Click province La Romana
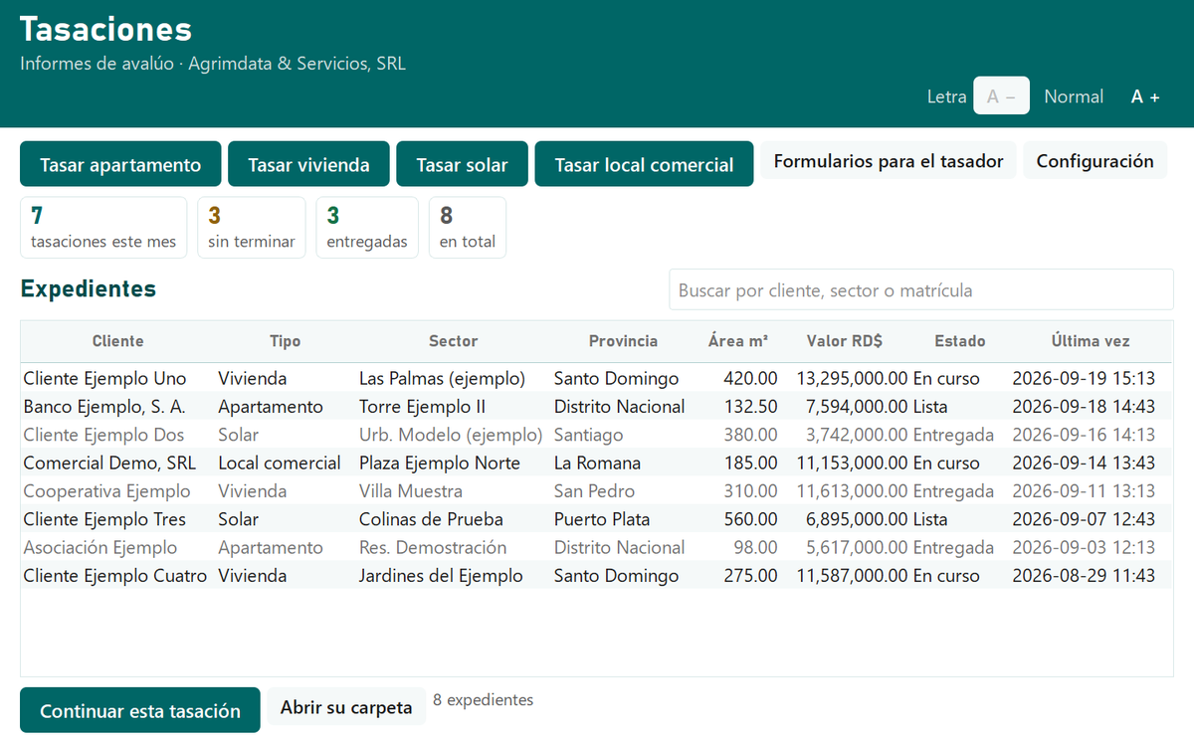This screenshot has height=746, width=1194. pyautogui.click(x=597, y=463)
